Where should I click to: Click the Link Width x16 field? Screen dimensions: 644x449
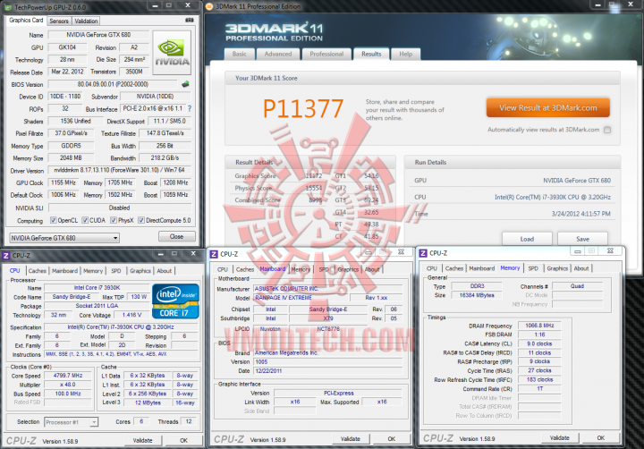click(295, 402)
